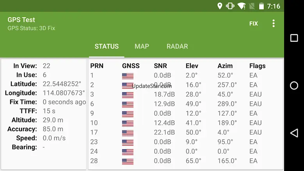
Task: Tap the battery icon in status bar
Action: [261, 6]
